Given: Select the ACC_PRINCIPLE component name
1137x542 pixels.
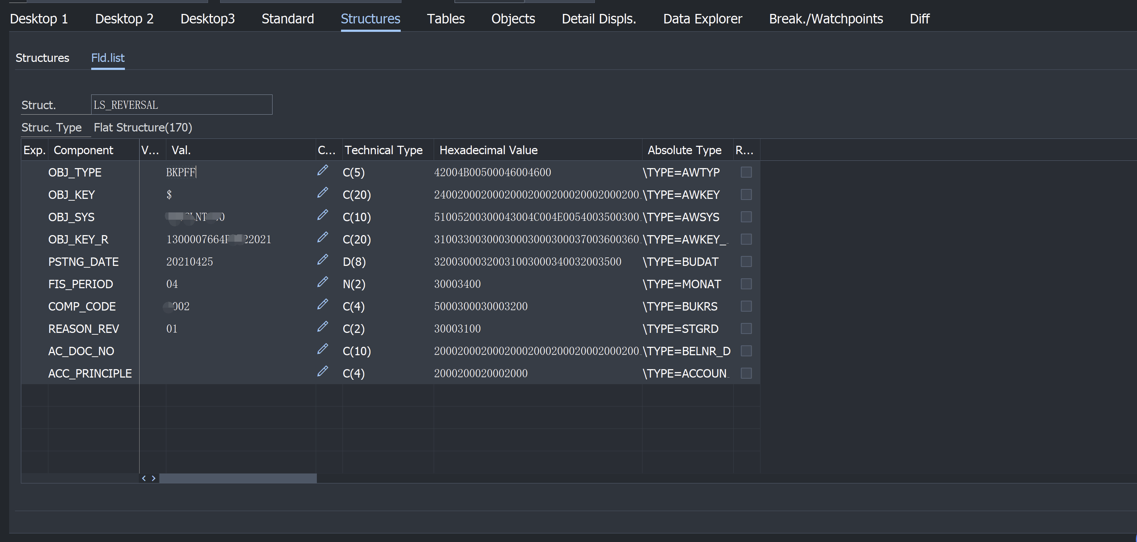Looking at the screenshot, I should [90, 374].
